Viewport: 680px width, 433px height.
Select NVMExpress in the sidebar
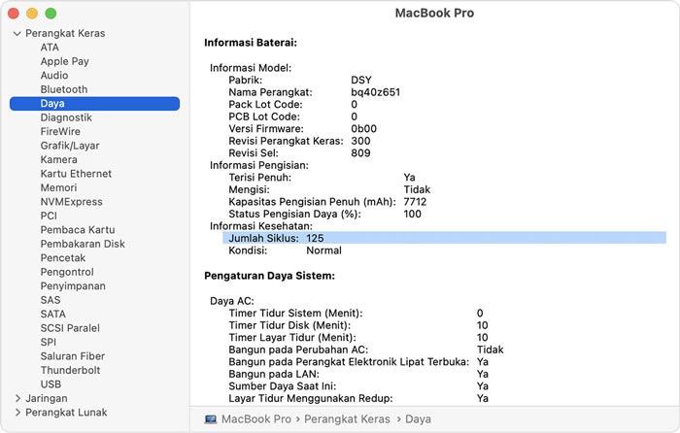[x=71, y=202]
